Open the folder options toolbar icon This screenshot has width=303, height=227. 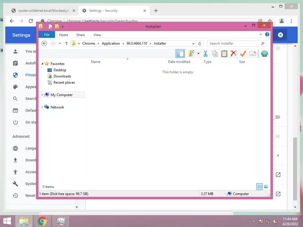pos(191,53)
